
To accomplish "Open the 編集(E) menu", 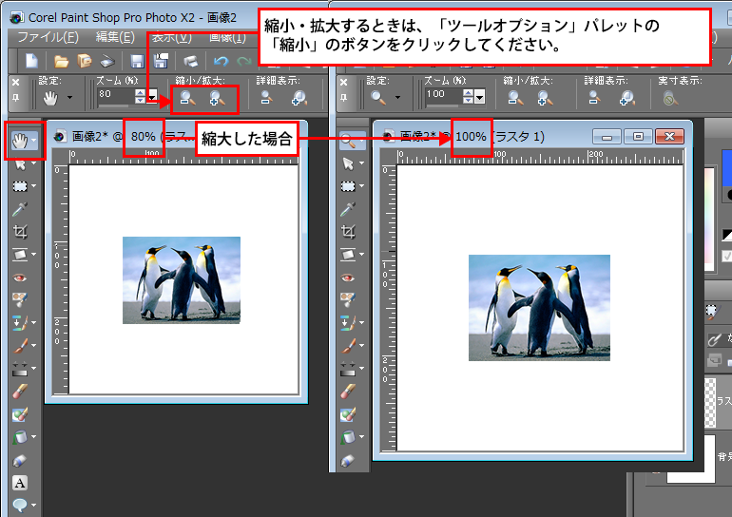I will (x=115, y=37).
